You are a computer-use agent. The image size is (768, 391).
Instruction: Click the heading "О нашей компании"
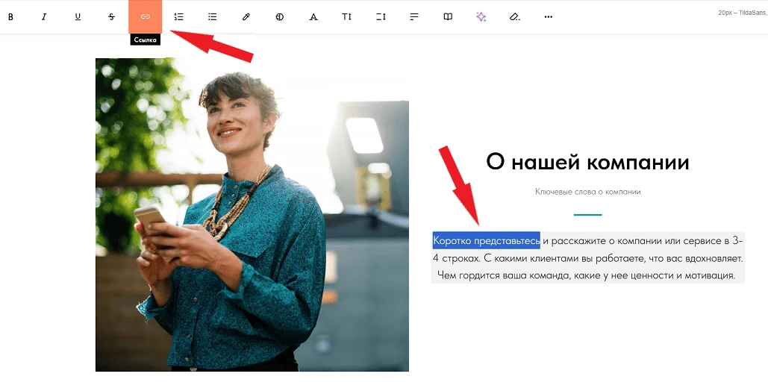click(x=587, y=162)
